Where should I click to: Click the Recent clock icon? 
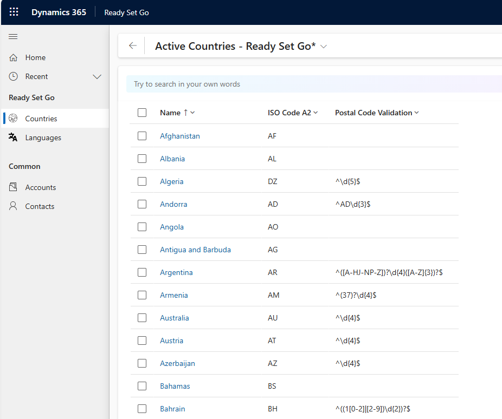pos(13,76)
